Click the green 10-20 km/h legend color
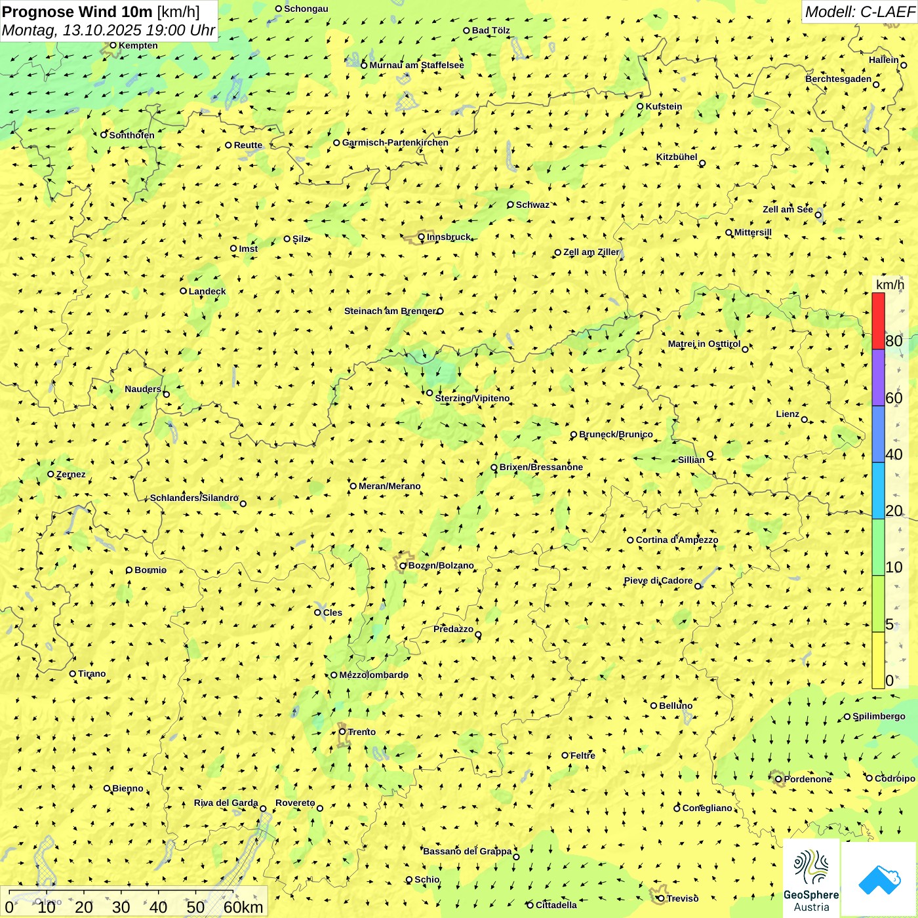The height and width of the screenshot is (918, 918). 878,548
